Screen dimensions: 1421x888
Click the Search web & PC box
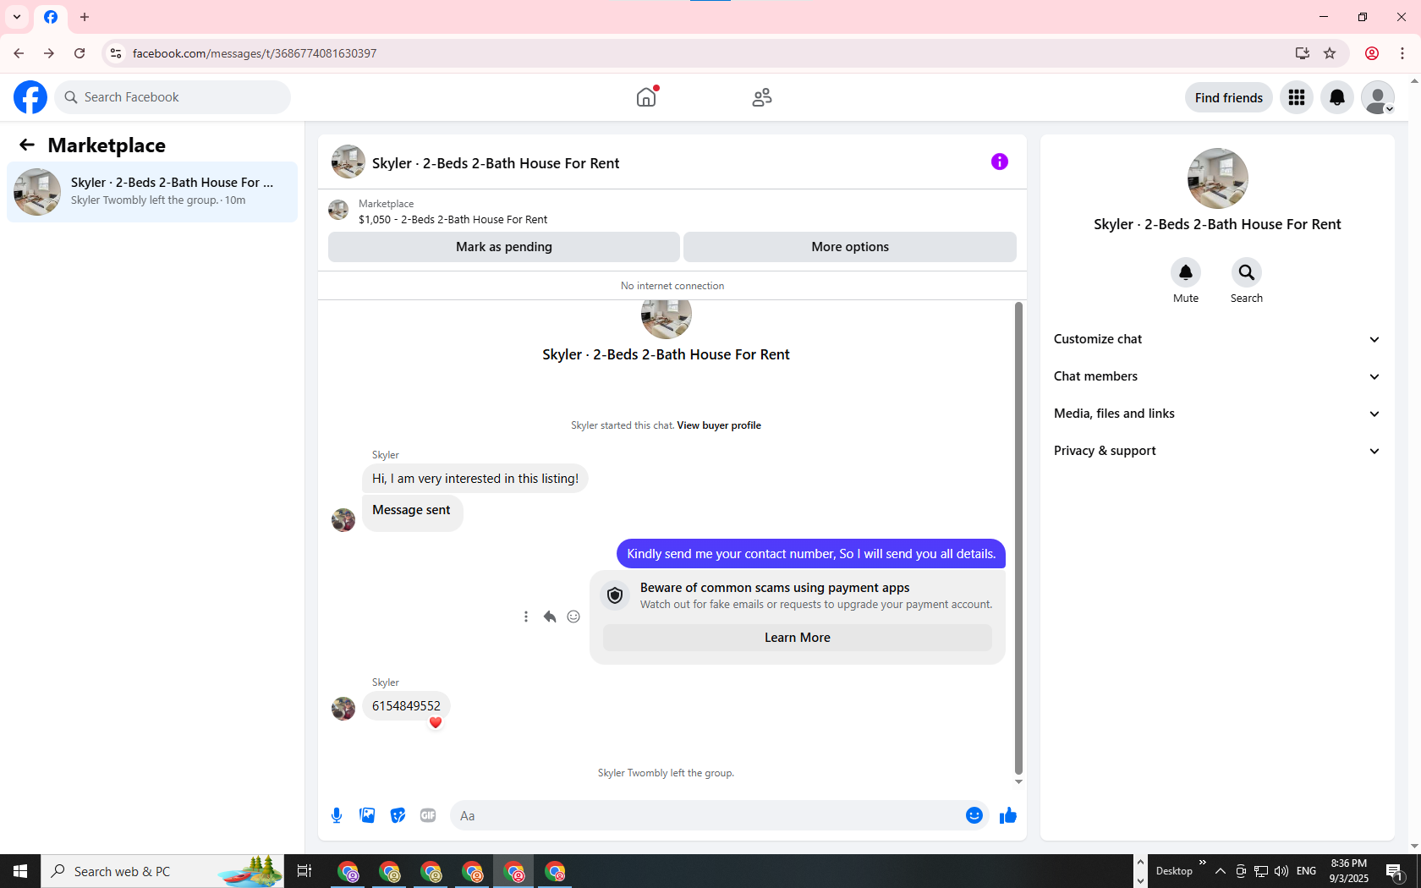pos(162,871)
